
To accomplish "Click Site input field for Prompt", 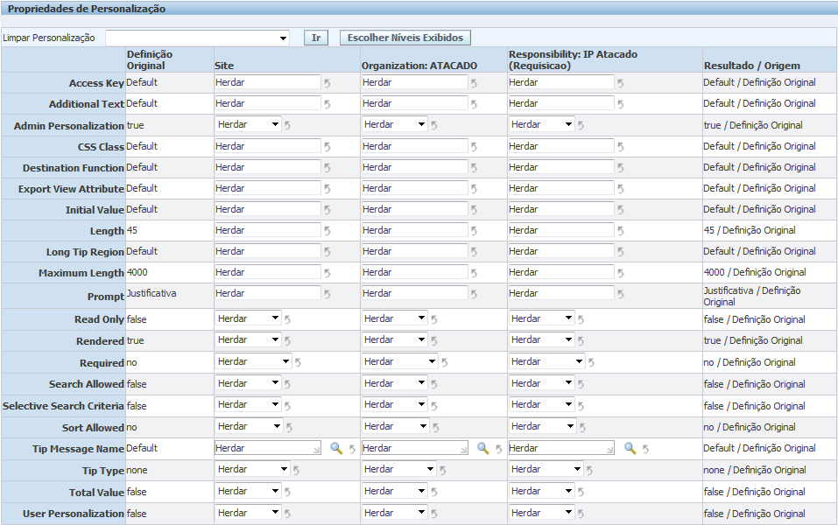I will click(x=268, y=294).
